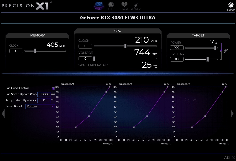This screenshot has height=161, width=236.
Task: Click the memory clock offset field
Action: [x=16, y=51]
